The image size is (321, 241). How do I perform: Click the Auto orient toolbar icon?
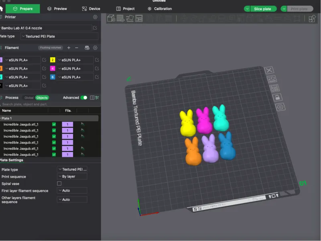click(130, 18)
